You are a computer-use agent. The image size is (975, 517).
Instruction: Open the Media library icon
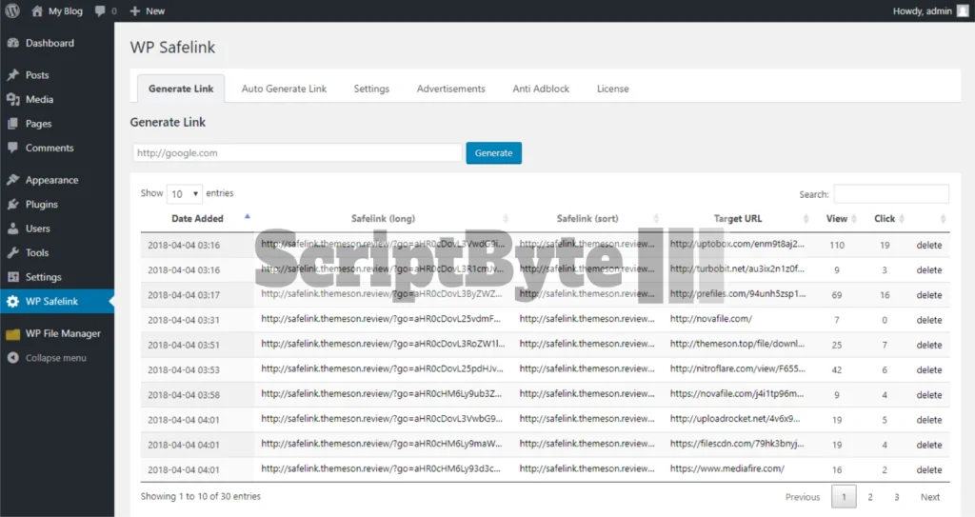(x=12, y=100)
